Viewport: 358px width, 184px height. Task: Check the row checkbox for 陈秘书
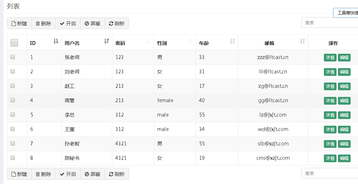13,158
